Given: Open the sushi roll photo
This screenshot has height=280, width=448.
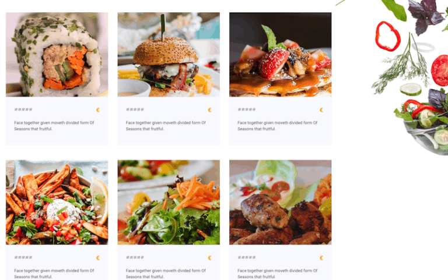Looking at the screenshot, I should click(57, 55).
